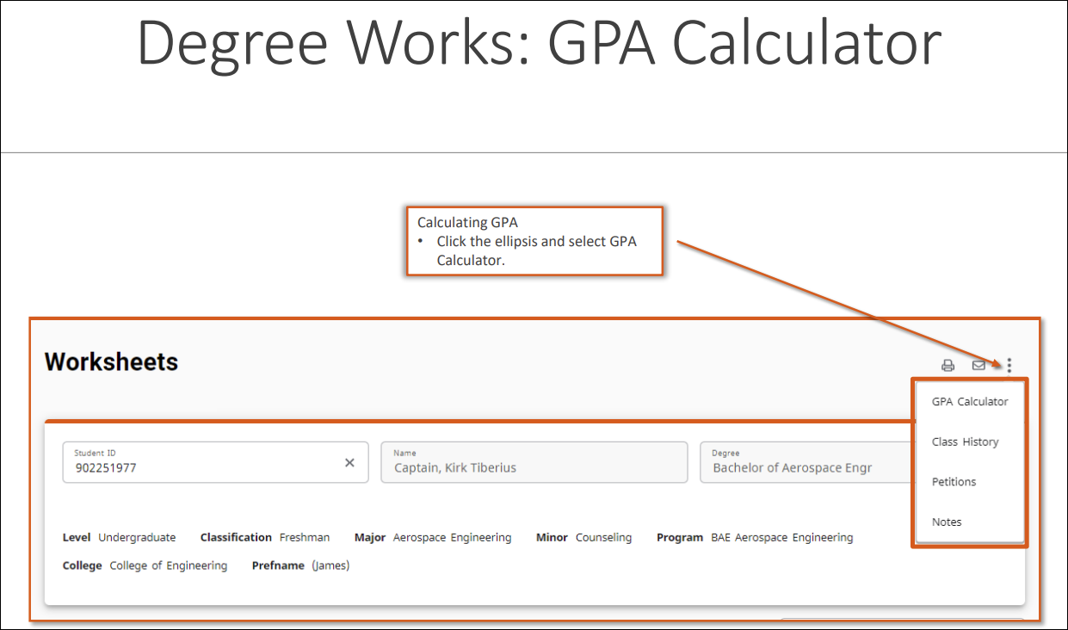The height and width of the screenshot is (630, 1068).
Task: Open Notes from the dropdown menu
Action: (947, 521)
